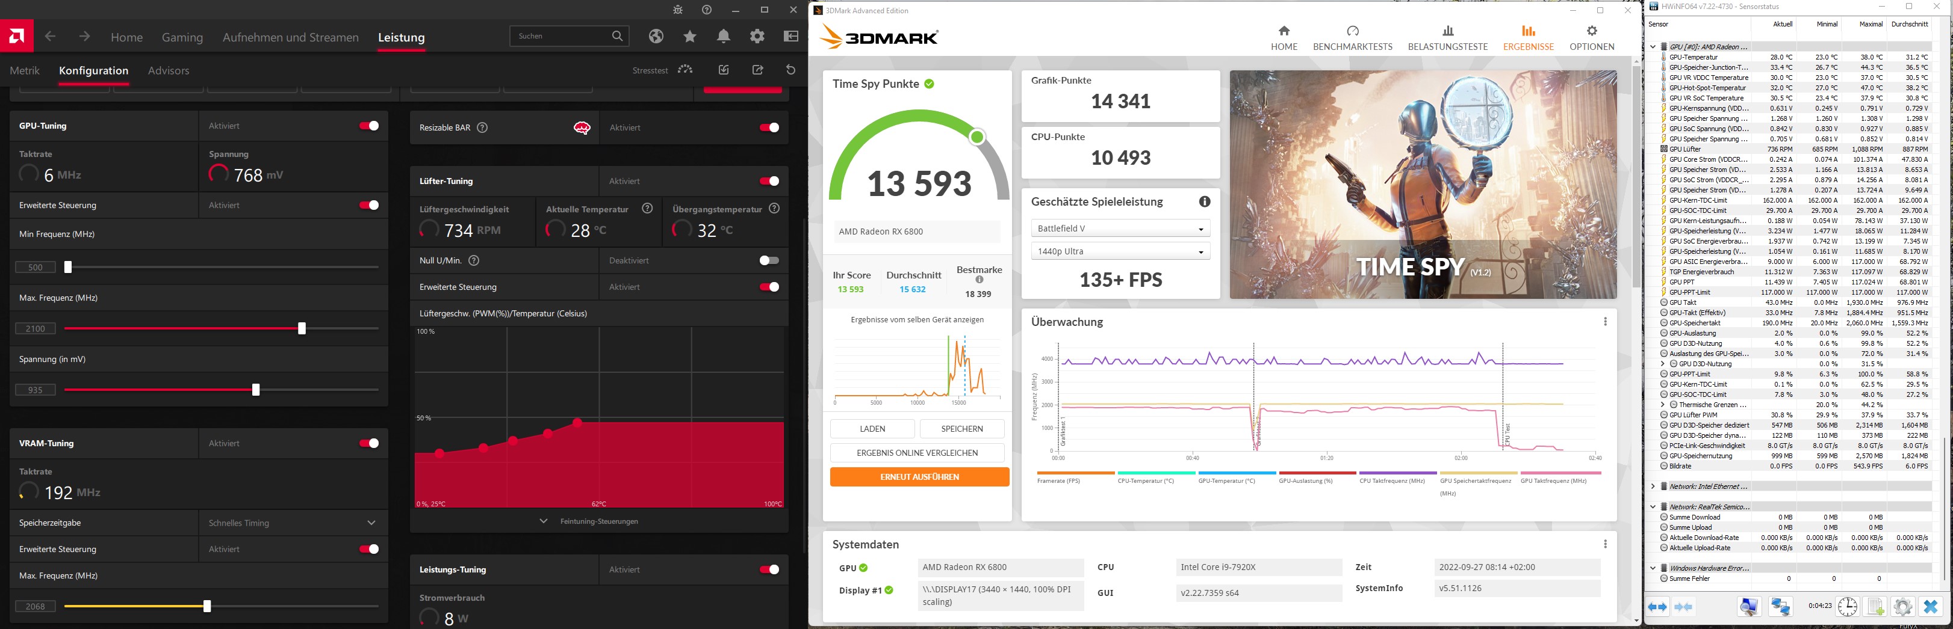Image resolution: width=1953 pixels, height=629 pixels.
Task: Click the AMD logo in the Radeon Software window
Action: click(17, 35)
